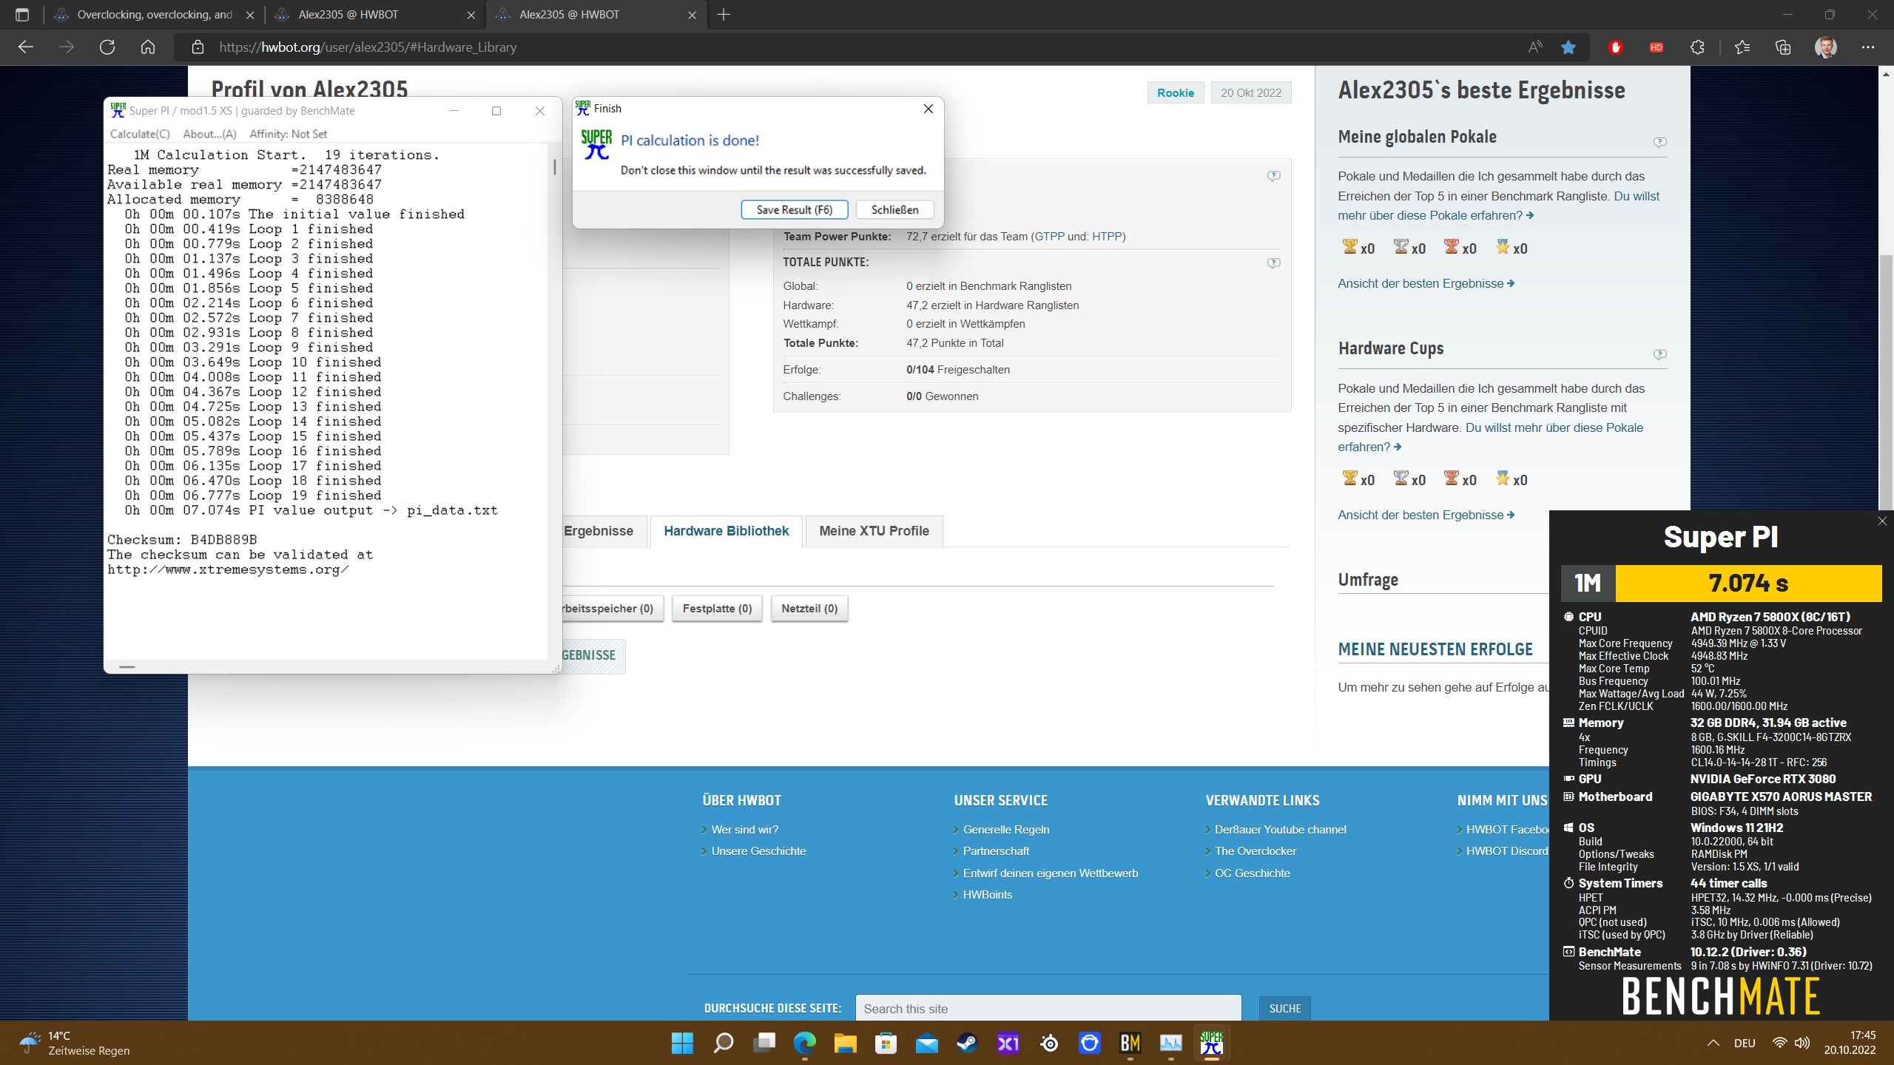Click the Search this site field
This screenshot has width=1894, height=1065.
[x=1048, y=1009]
